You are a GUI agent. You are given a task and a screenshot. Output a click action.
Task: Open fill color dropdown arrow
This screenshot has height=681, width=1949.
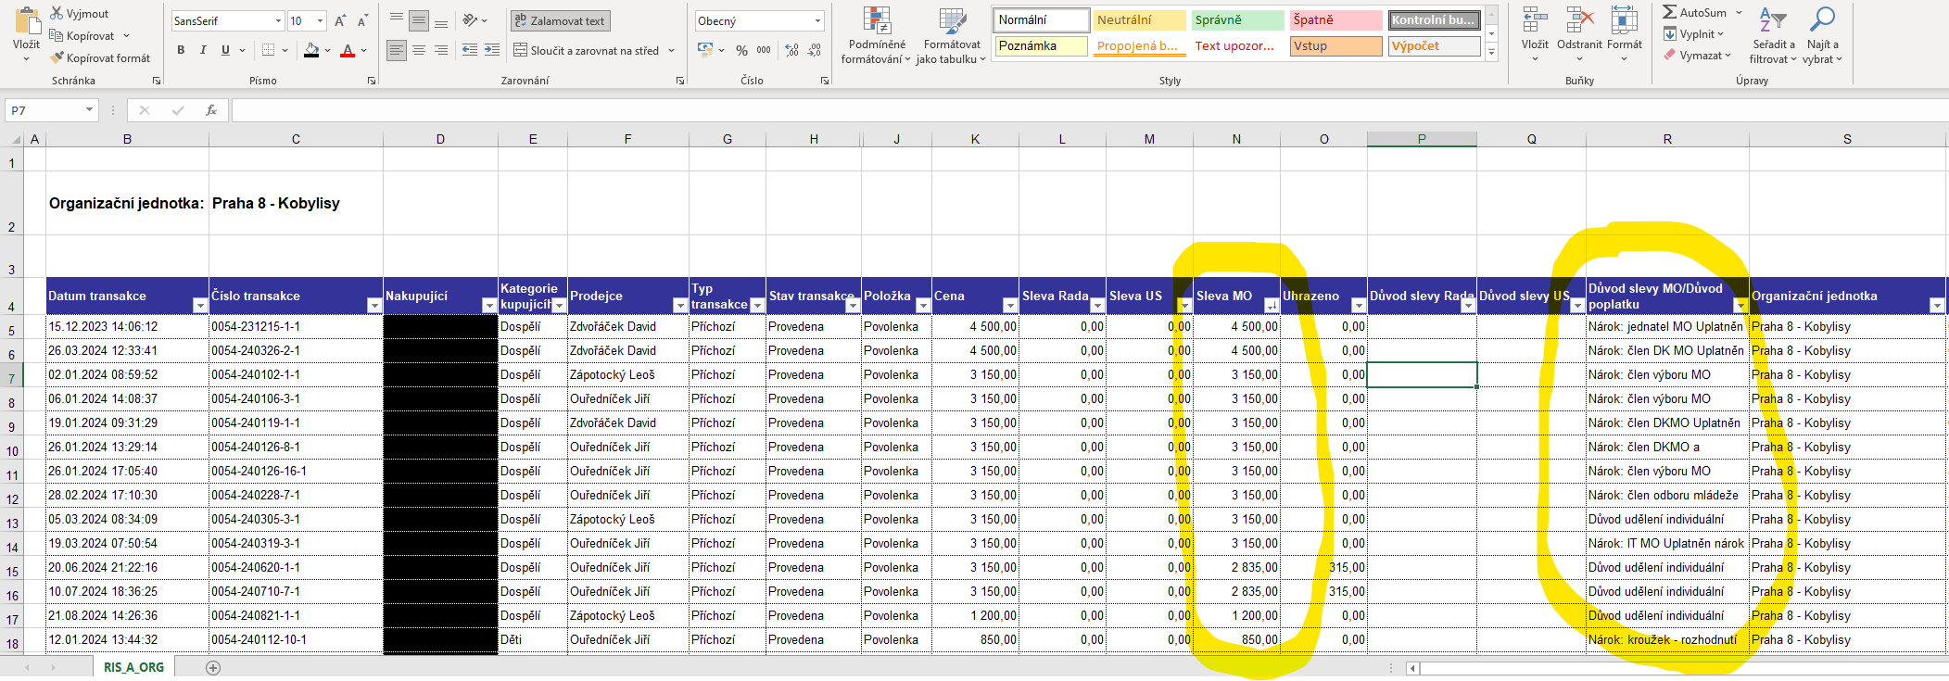coord(327,50)
